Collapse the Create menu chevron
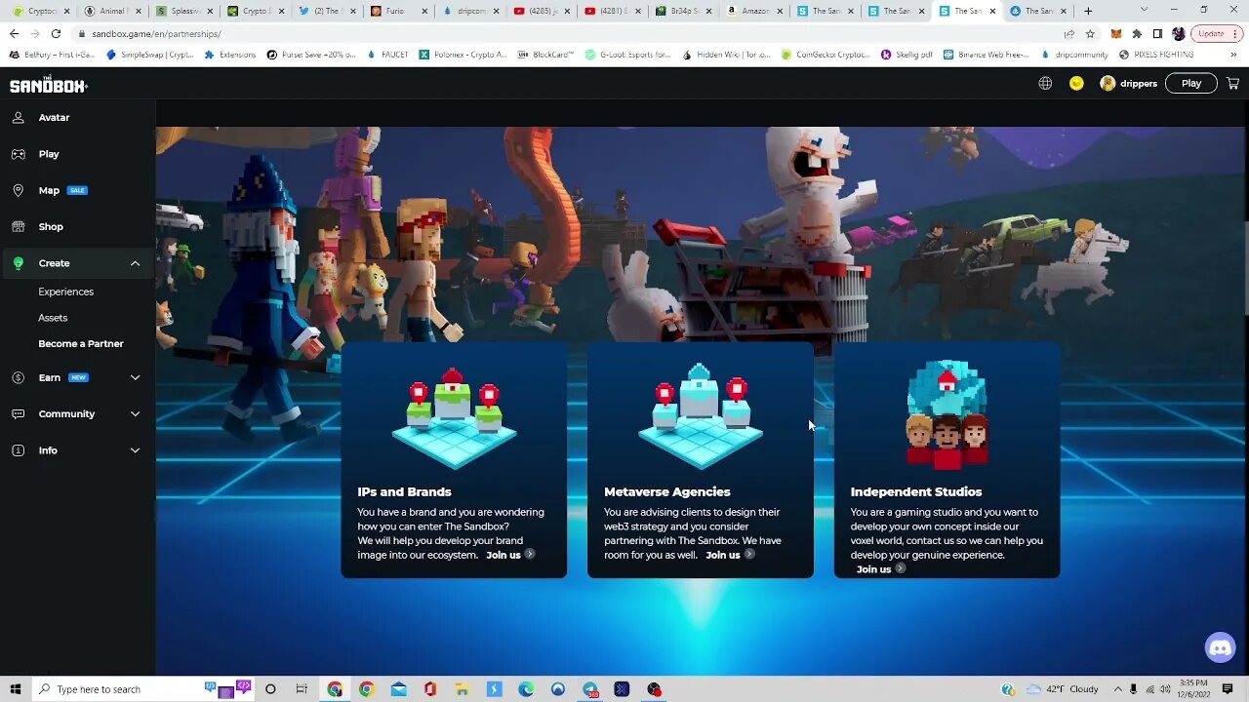The height and width of the screenshot is (702, 1249). click(135, 263)
